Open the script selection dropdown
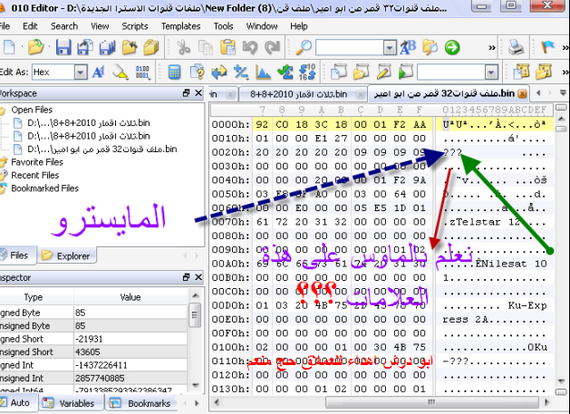 (491, 72)
